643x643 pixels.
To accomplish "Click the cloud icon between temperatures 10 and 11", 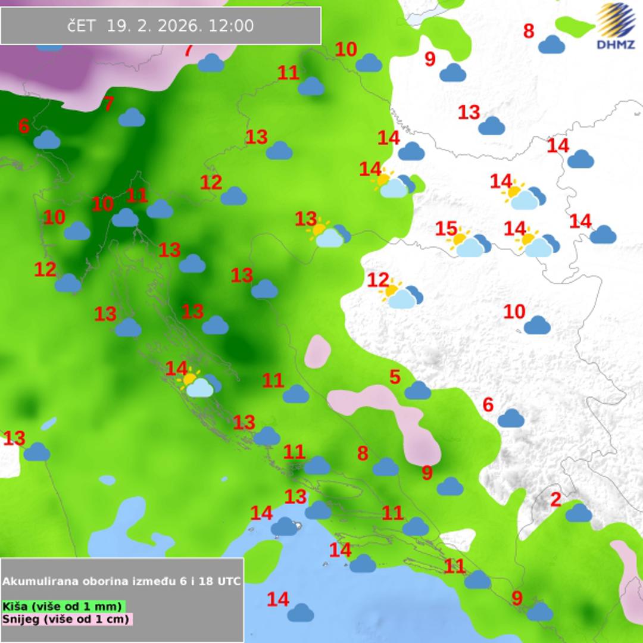I will tap(125, 218).
